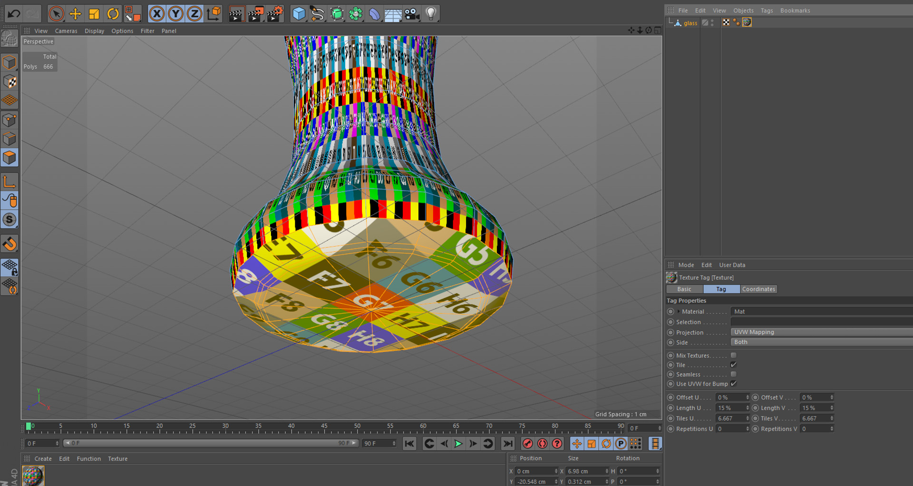The image size is (913, 486).
Task: Click the magnet tool icon
Action: (10, 244)
